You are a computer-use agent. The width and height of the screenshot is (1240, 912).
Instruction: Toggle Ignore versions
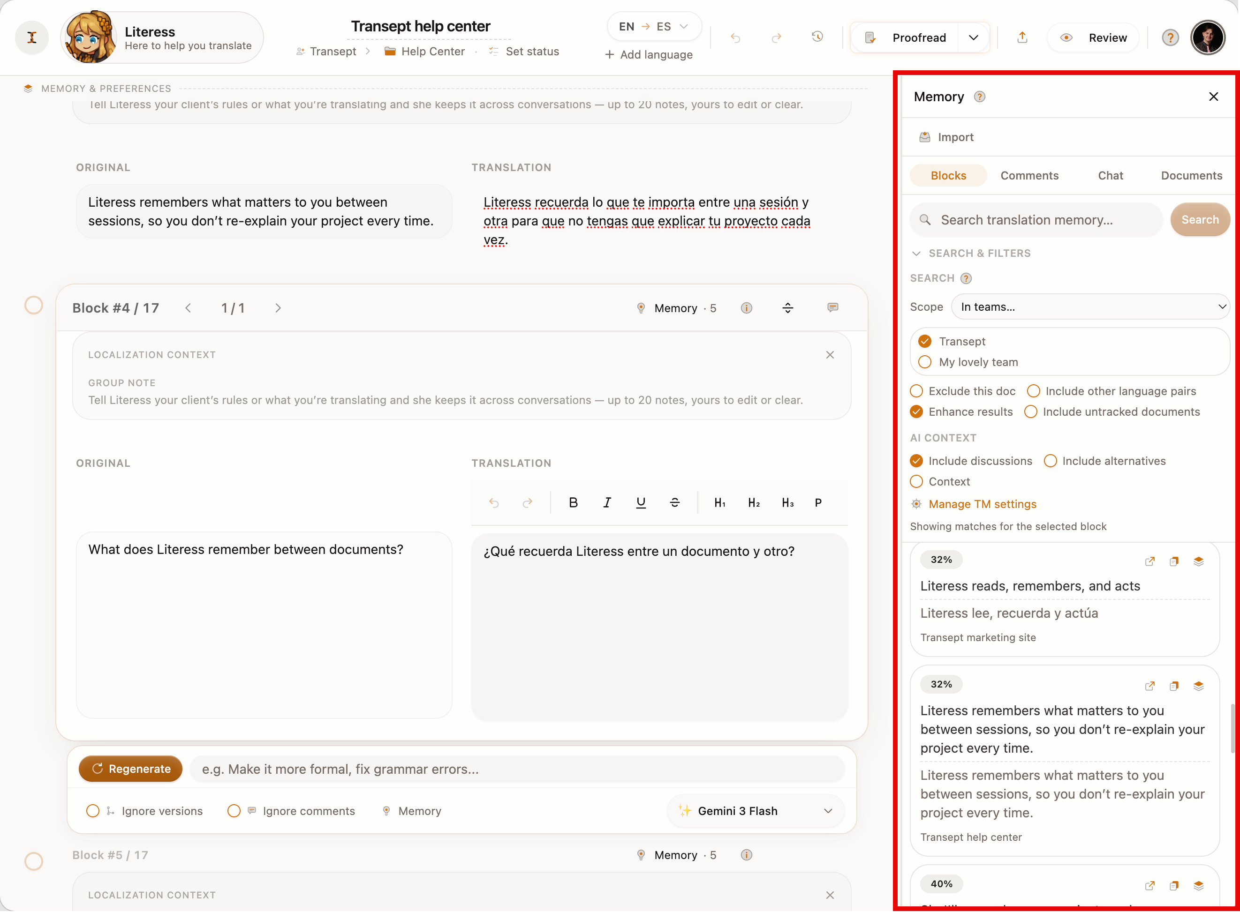pos(93,811)
